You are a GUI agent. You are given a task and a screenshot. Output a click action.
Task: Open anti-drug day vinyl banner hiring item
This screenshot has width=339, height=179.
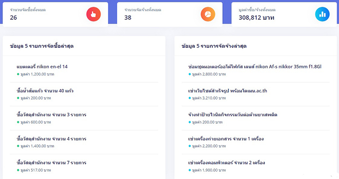tap(232, 115)
